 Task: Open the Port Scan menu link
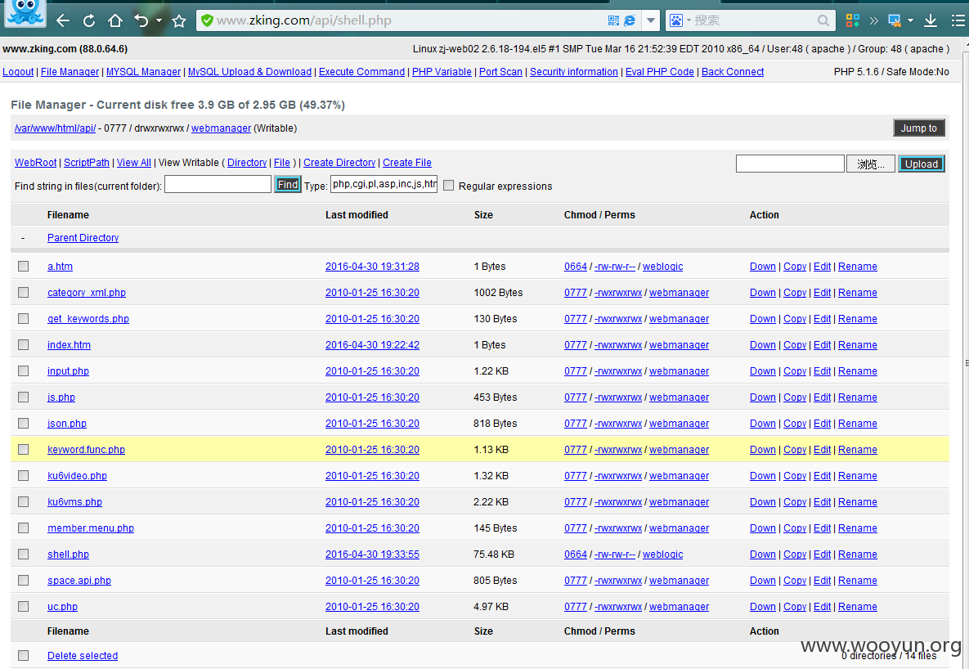tap(500, 72)
